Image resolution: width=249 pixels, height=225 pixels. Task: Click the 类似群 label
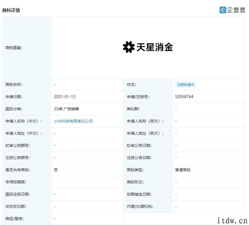(x=133, y=109)
